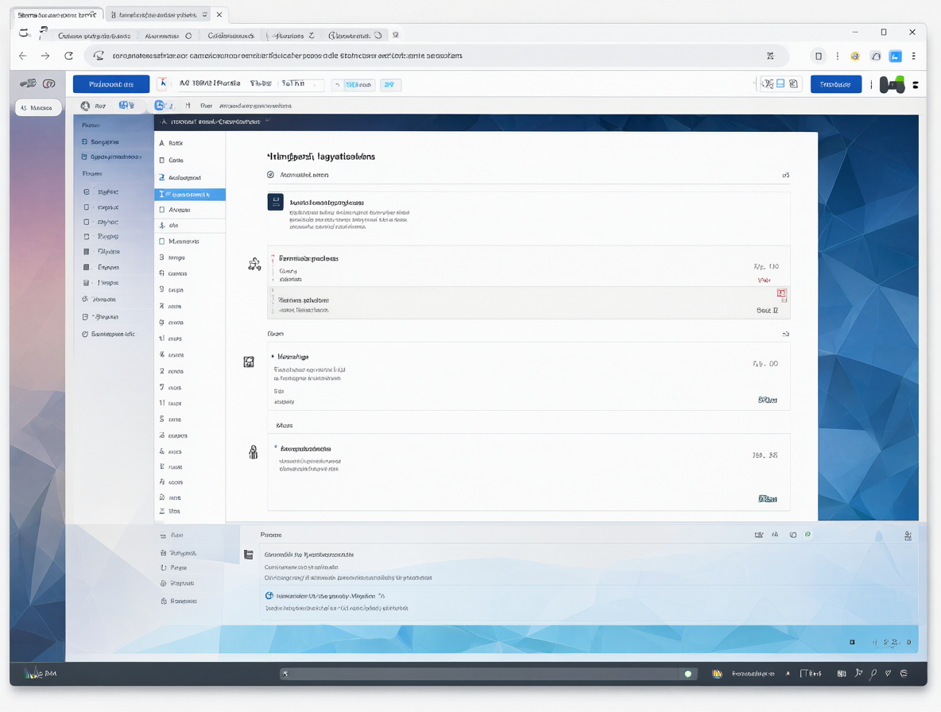Click into the taskbar search field
Viewport: 941px width, 712px height.
click(x=488, y=674)
